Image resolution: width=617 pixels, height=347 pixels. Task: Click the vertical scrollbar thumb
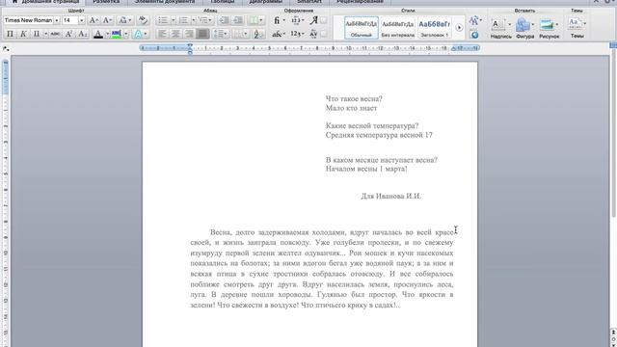(x=613, y=134)
